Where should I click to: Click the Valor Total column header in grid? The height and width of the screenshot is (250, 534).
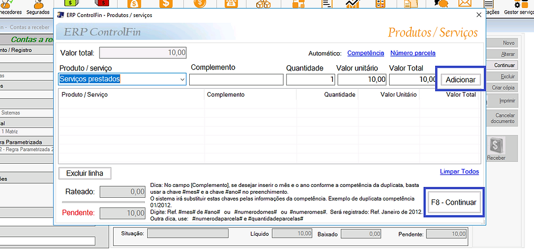pos(449,95)
